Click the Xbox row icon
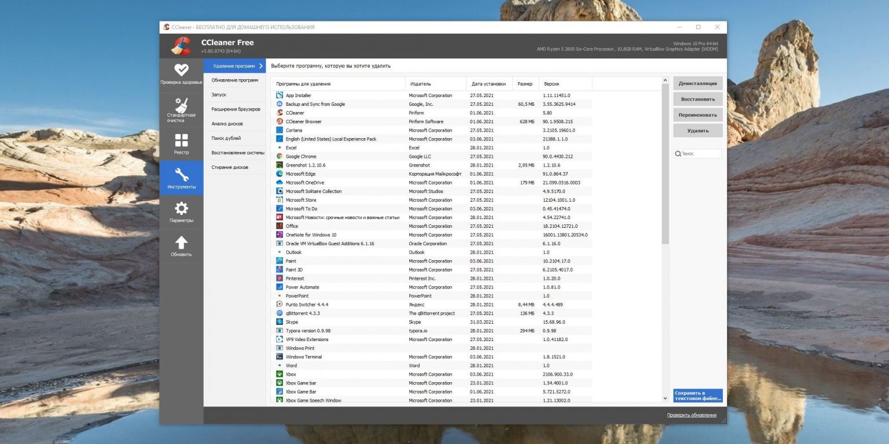 (280, 374)
